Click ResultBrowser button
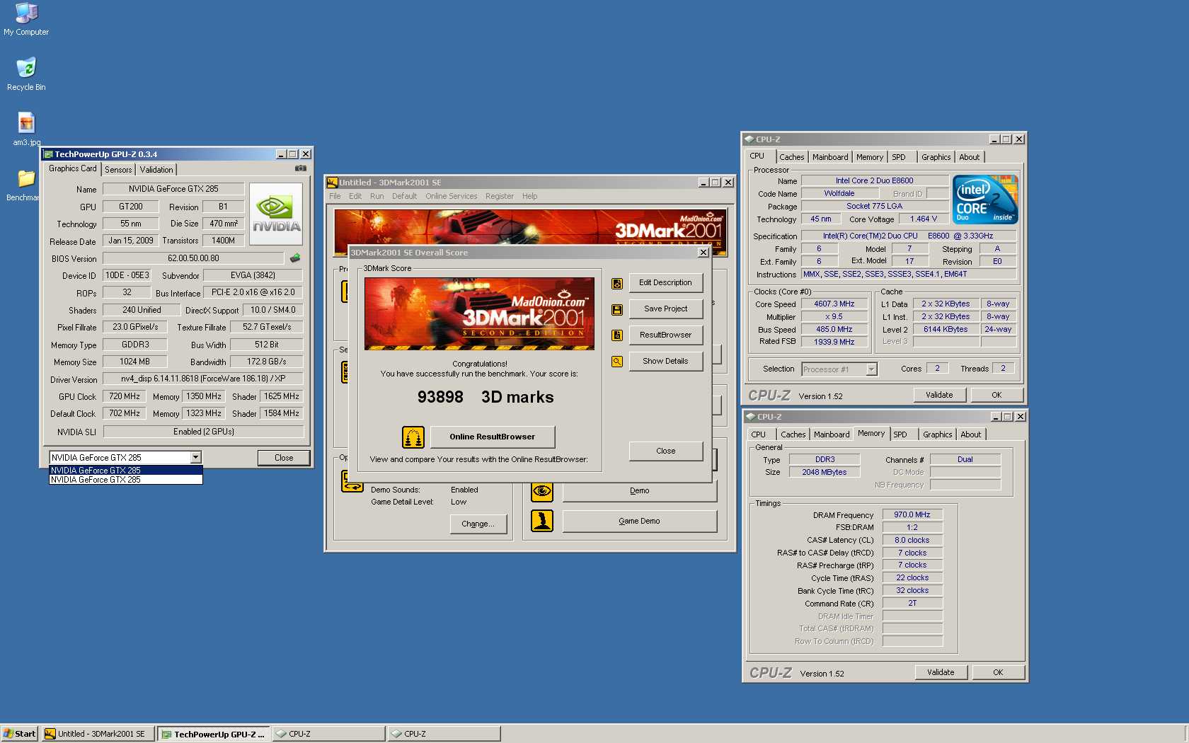The height and width of the screenshot is (743, 1189). coord(665,335)
